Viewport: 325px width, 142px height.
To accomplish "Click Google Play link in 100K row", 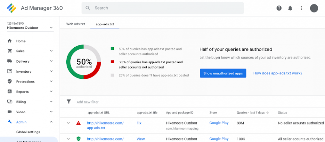I will [x=219, y=139].
